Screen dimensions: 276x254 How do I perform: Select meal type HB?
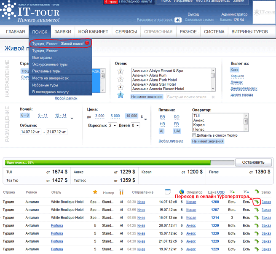[x=162, y=124]
